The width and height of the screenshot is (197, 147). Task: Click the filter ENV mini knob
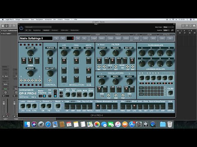(133, 67)
